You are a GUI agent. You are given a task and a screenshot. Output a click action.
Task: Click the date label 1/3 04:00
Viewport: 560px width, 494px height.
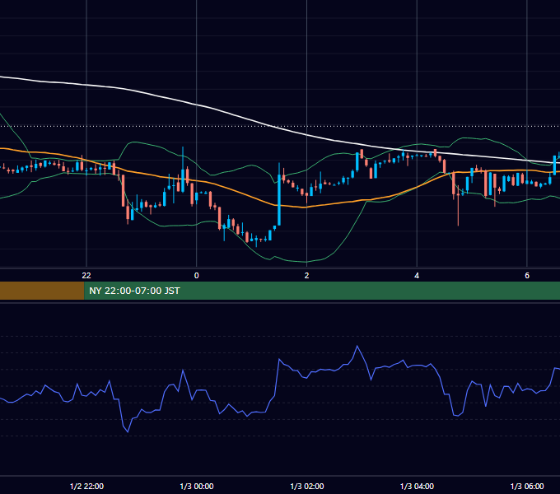tap(417, 486)
